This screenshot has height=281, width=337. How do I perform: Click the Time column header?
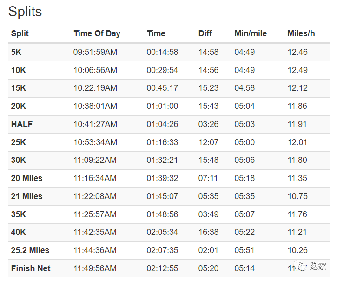[x=156, y=33]
